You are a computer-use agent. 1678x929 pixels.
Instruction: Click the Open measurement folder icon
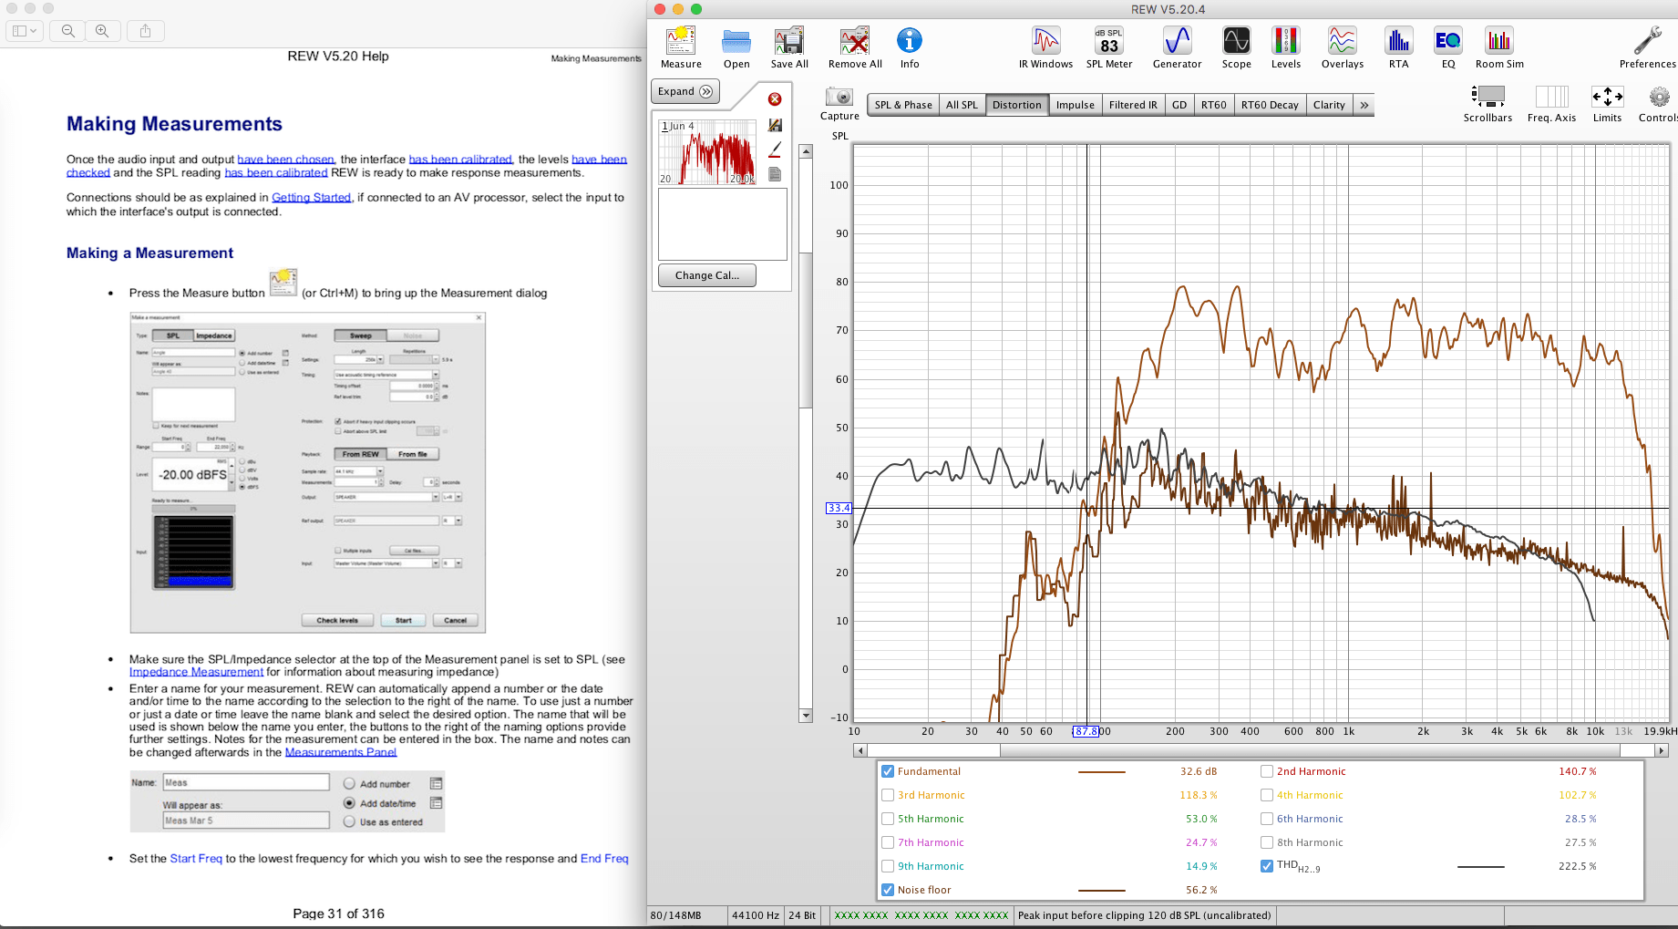point(736,47)
